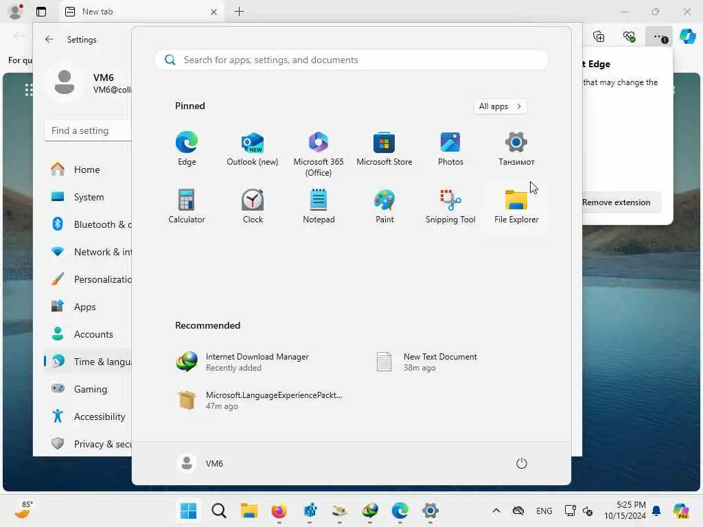Screen dimensions: 703x527
Task: Open Edge tab actions menu
Action: click(x=41, y=12)
